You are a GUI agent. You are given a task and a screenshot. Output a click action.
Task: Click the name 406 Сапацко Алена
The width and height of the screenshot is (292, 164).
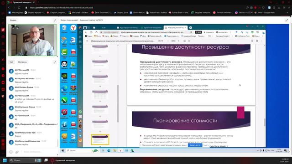(x=25, y=107)
